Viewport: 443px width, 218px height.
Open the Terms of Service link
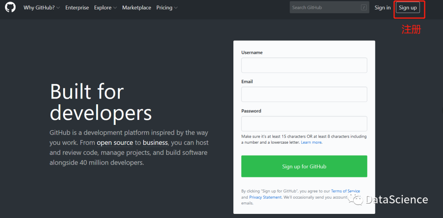(x=345, y=191)
